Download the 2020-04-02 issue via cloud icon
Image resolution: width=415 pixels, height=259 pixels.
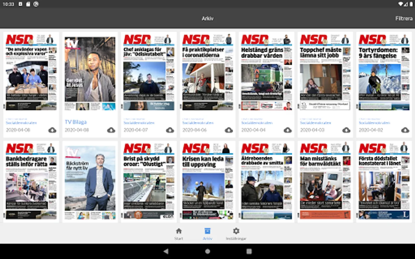tap(405, 130)
